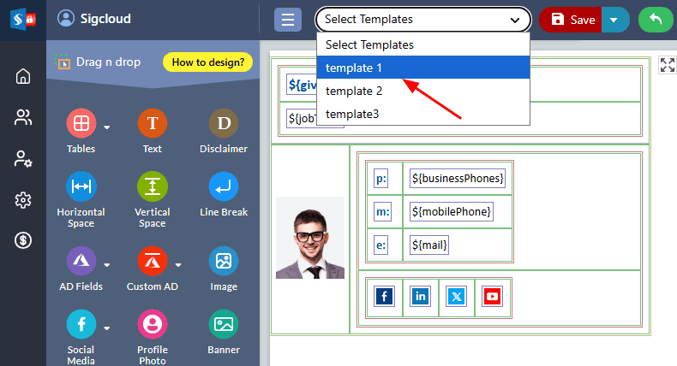
Task: Add the Disclaimer element
Action: [x=224, y=124]
